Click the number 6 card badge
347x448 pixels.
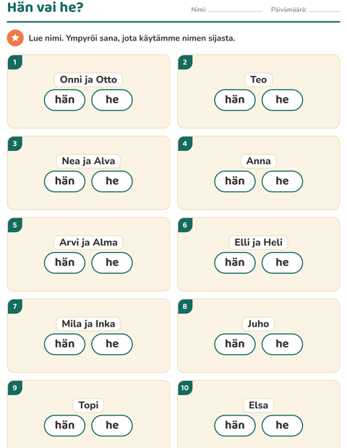185,225
